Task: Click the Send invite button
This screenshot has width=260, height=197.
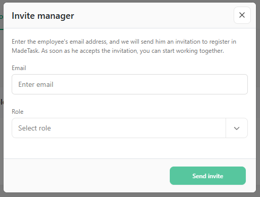Action: 208,176
